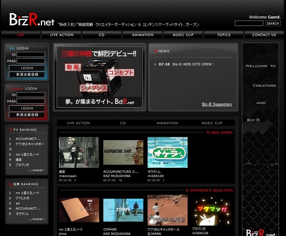Open the no と言えるノート video thumbnail

point(79,210)
